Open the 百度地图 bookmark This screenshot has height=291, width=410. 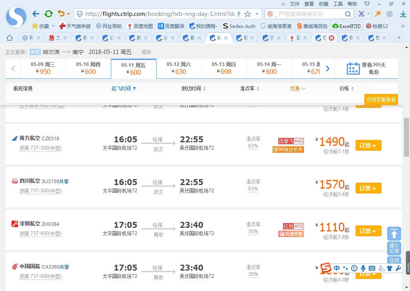click(140, 26)
